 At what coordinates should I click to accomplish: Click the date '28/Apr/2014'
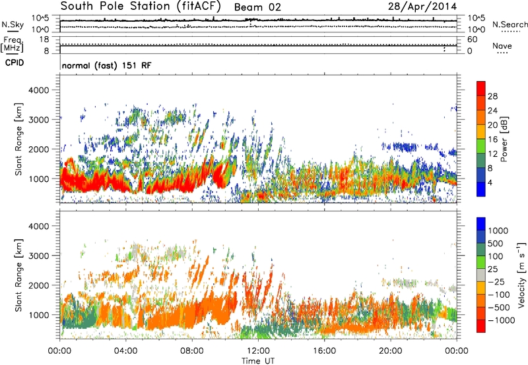click(x=422, y=7)
